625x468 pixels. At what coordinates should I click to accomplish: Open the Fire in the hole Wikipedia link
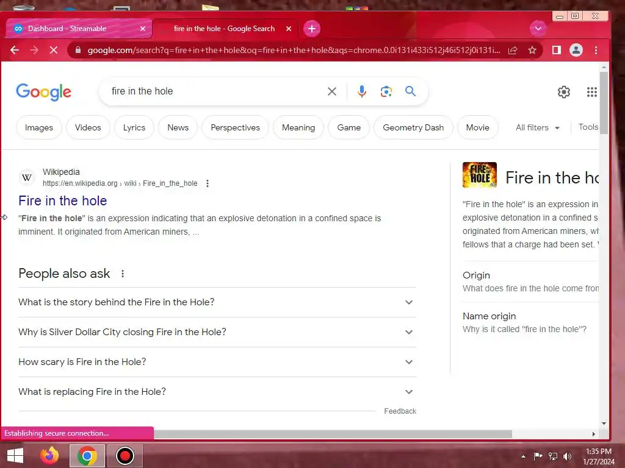coord(63,200)
